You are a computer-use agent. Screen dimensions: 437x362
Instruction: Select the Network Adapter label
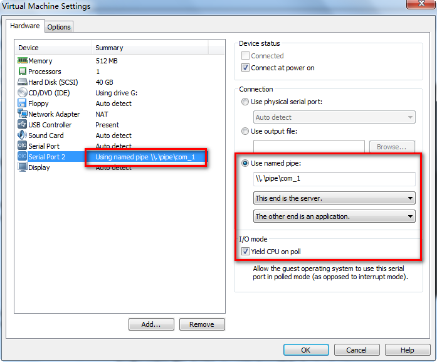(x=54, y=114)
